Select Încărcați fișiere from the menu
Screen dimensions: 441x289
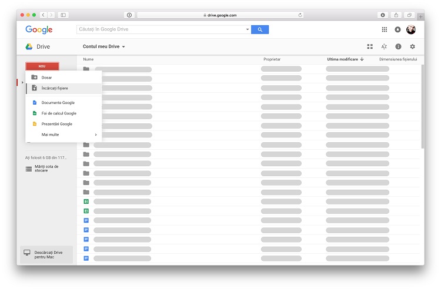tap(55, 88)
